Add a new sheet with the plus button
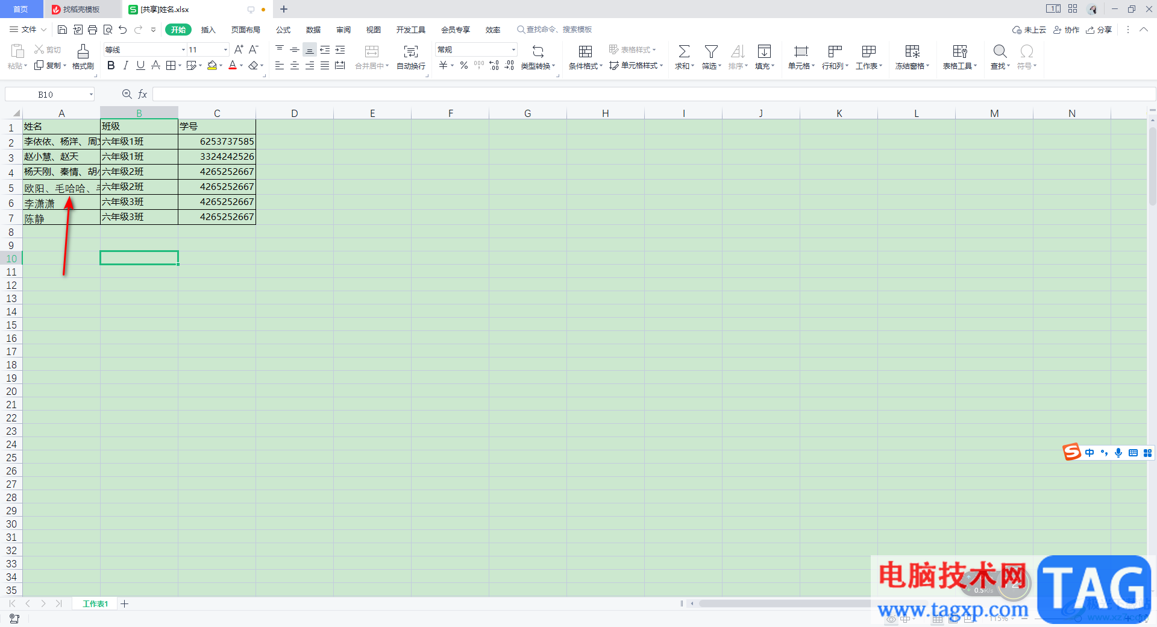The height and width of the screenshot is (627, 1157). [125, 603]
